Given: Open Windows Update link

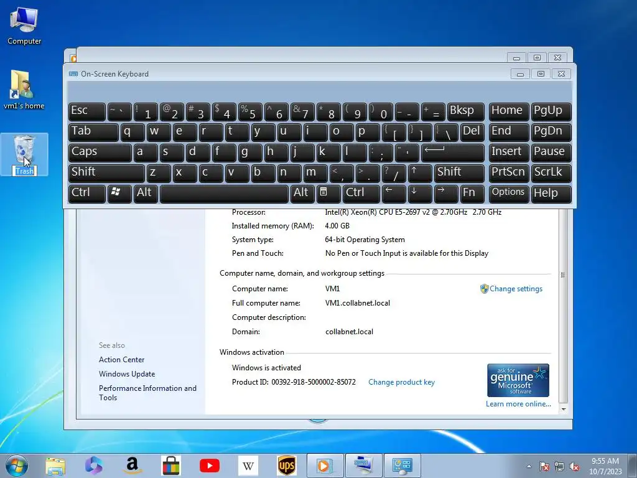Looking at the screenshot, I should [x=127, y=373].
